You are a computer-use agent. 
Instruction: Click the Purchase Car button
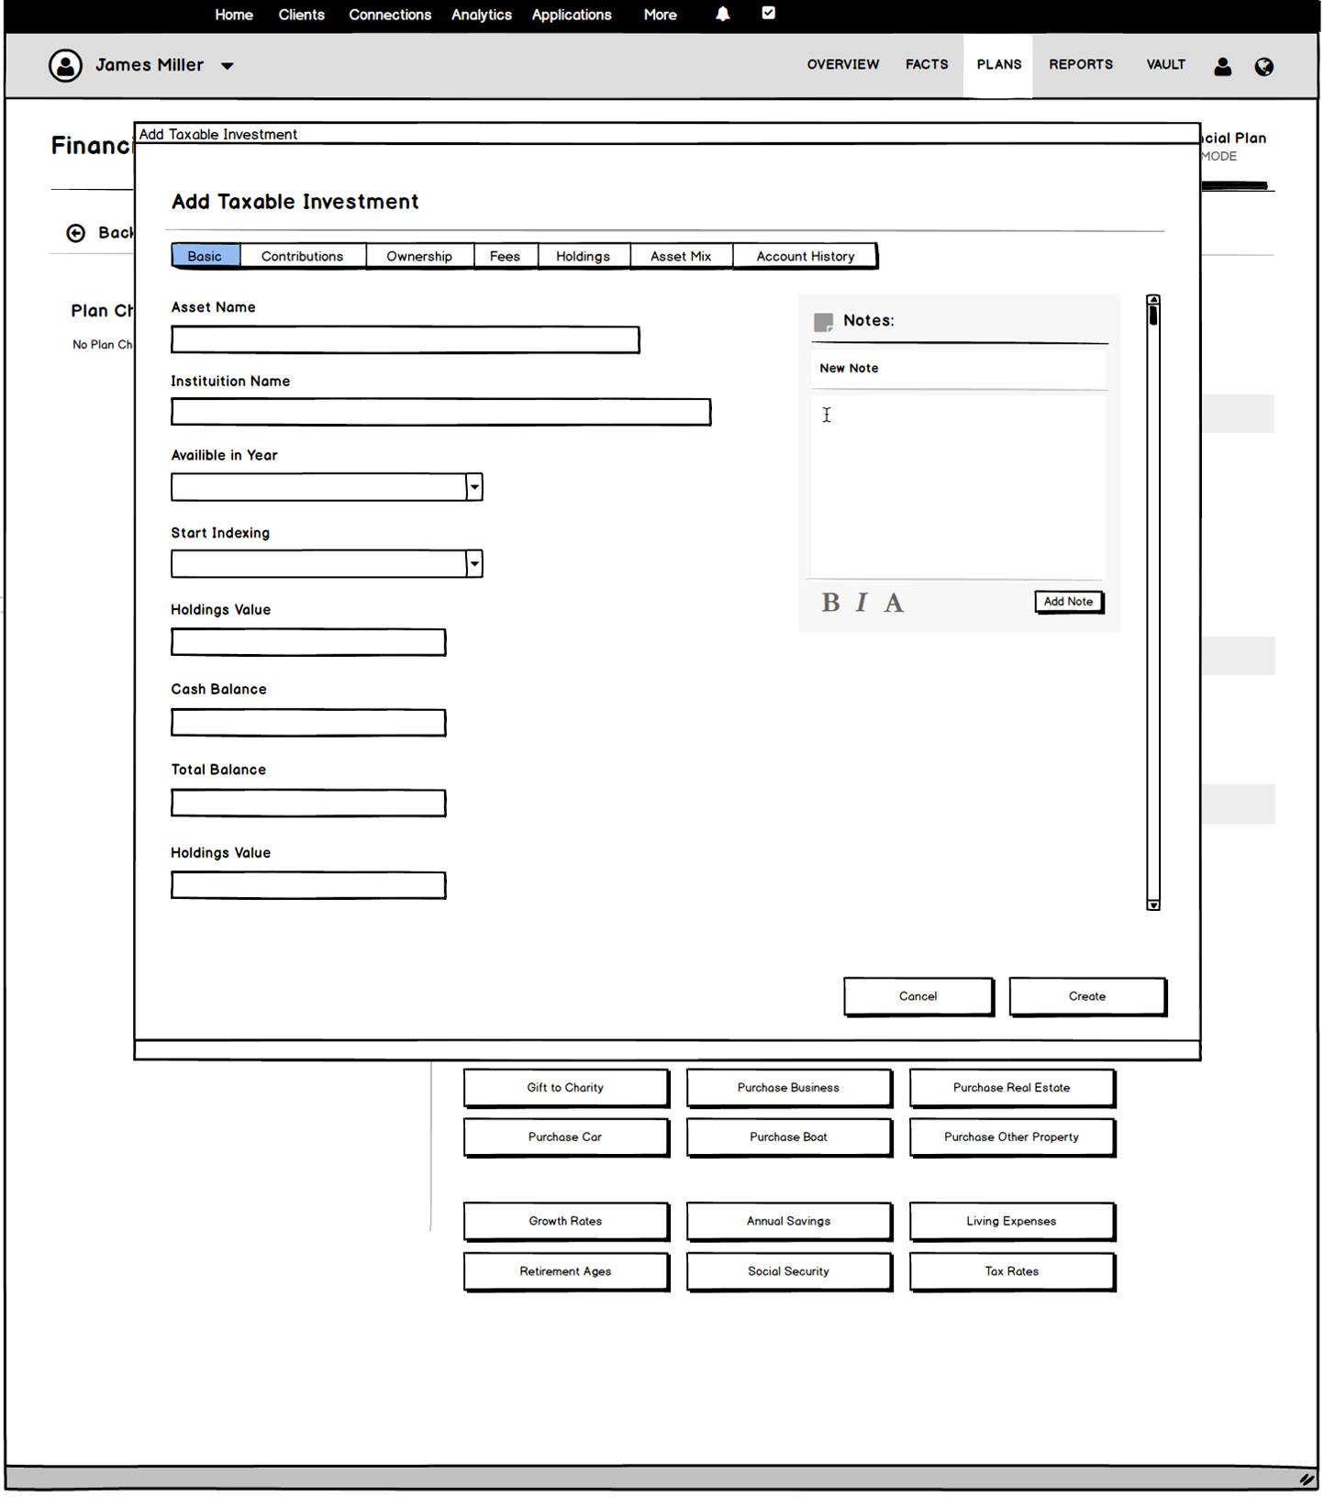click(x=566, y=1137)
